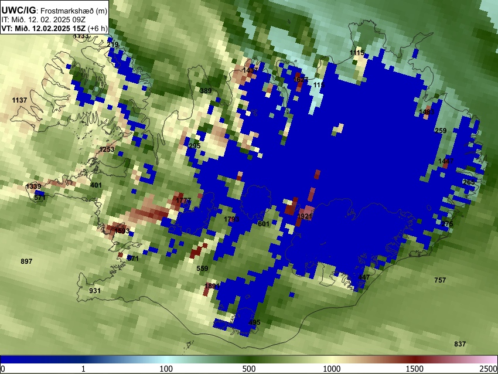
Task: Click the map value 601
Action: pos(263,224)
